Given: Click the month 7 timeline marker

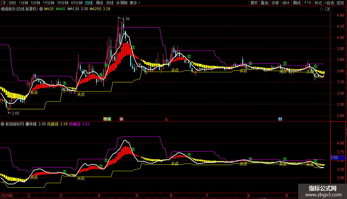Looking at the screenshot, I should click(x=207, y=195).
